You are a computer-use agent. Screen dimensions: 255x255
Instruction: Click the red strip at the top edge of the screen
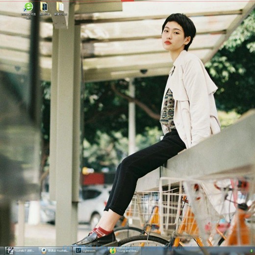click(x=127, y=0)
